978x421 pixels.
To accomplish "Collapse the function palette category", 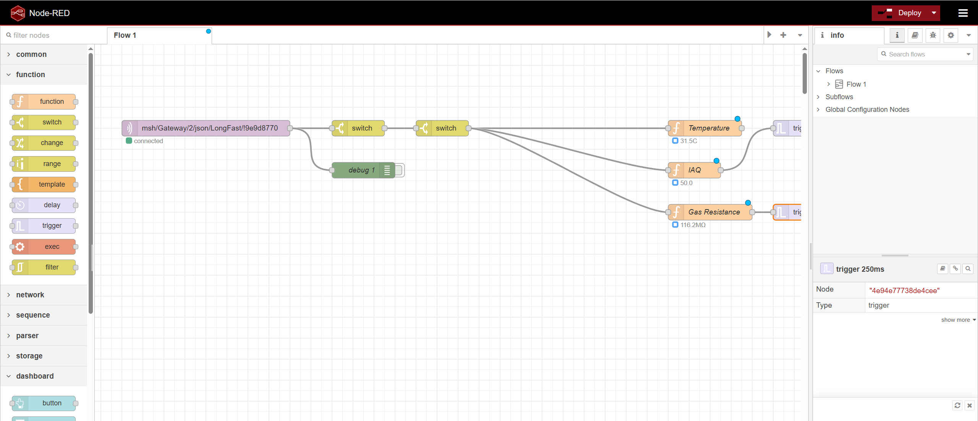I will tap(30, 74).
